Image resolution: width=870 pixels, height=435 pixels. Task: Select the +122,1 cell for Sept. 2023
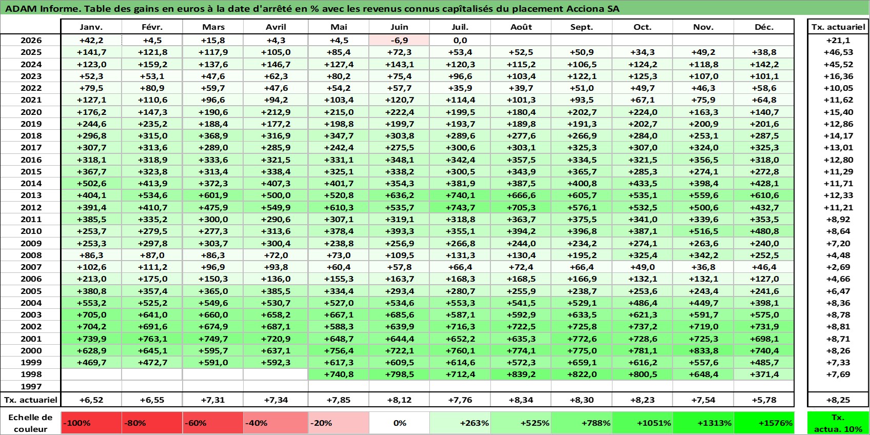click(582, 76)
